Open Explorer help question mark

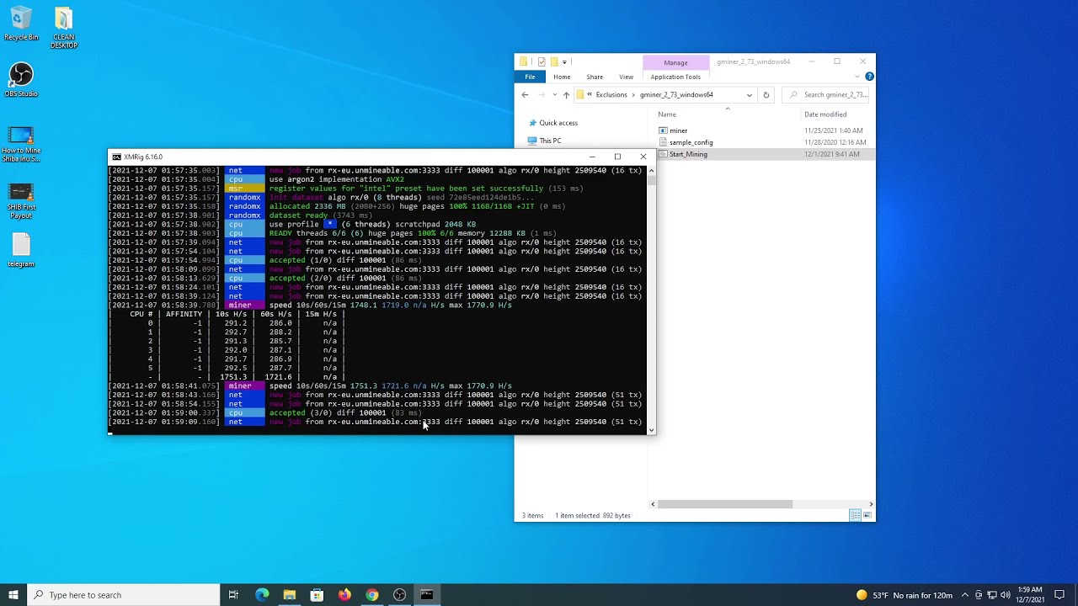(869, 77)
